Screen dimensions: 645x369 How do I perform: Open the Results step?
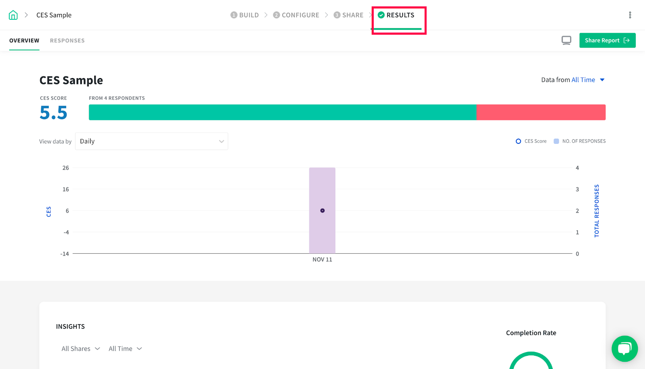pos(396,15)
